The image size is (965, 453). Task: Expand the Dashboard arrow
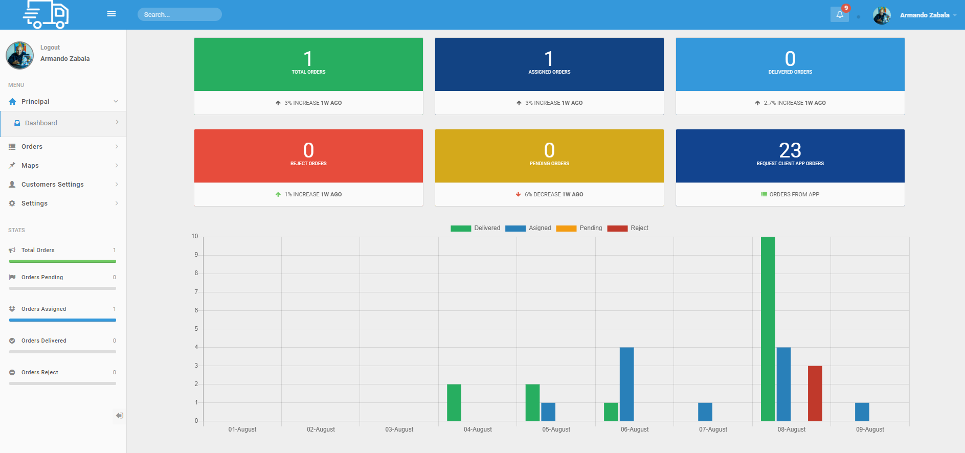coord(117,122)
